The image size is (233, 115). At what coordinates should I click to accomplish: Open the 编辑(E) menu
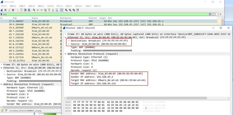click(x=13, y=6)
